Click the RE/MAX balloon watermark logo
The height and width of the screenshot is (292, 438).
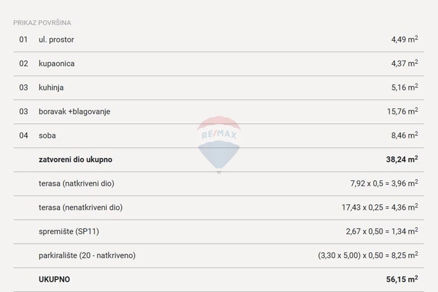pos(219,145)
